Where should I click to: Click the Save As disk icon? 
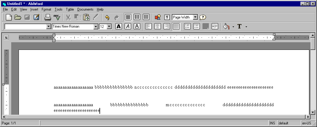(37, 17)
